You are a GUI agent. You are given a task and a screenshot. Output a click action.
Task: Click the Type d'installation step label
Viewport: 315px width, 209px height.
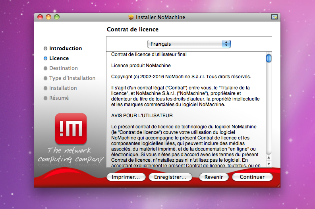pyautogui.click(x=72, y=78)
